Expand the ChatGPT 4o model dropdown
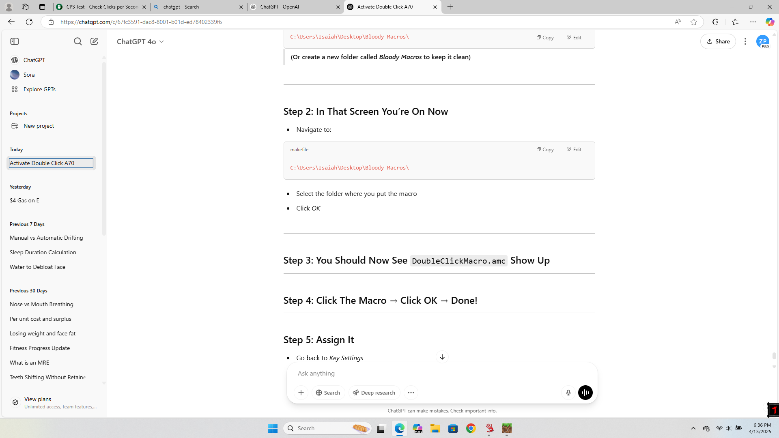 click(140, 42)
